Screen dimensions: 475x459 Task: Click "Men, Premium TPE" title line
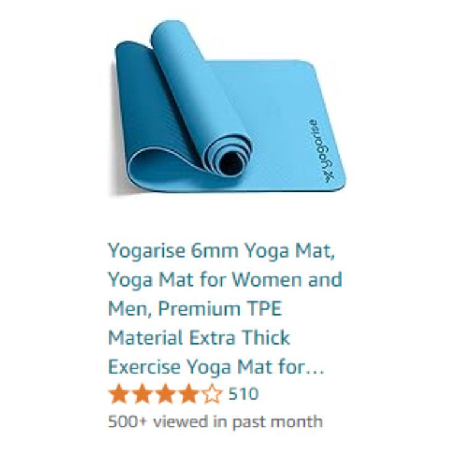(195, 308)
